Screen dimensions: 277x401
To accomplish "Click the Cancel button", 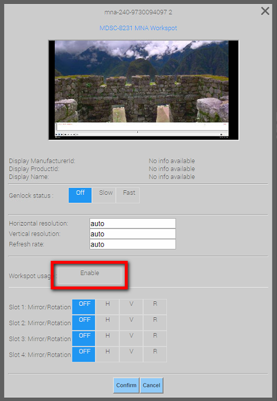I will pos(152,386).
